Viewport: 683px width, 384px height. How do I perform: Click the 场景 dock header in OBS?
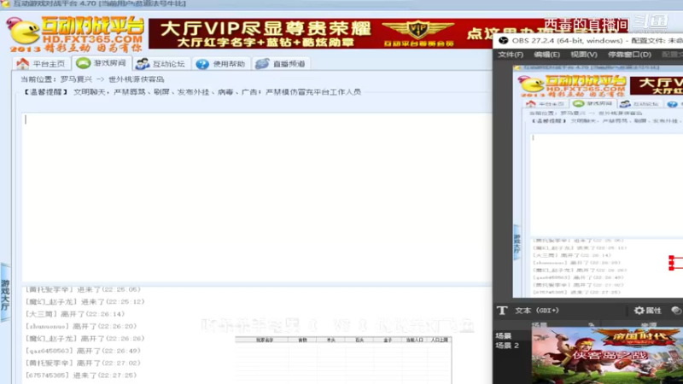pos(539,325)
